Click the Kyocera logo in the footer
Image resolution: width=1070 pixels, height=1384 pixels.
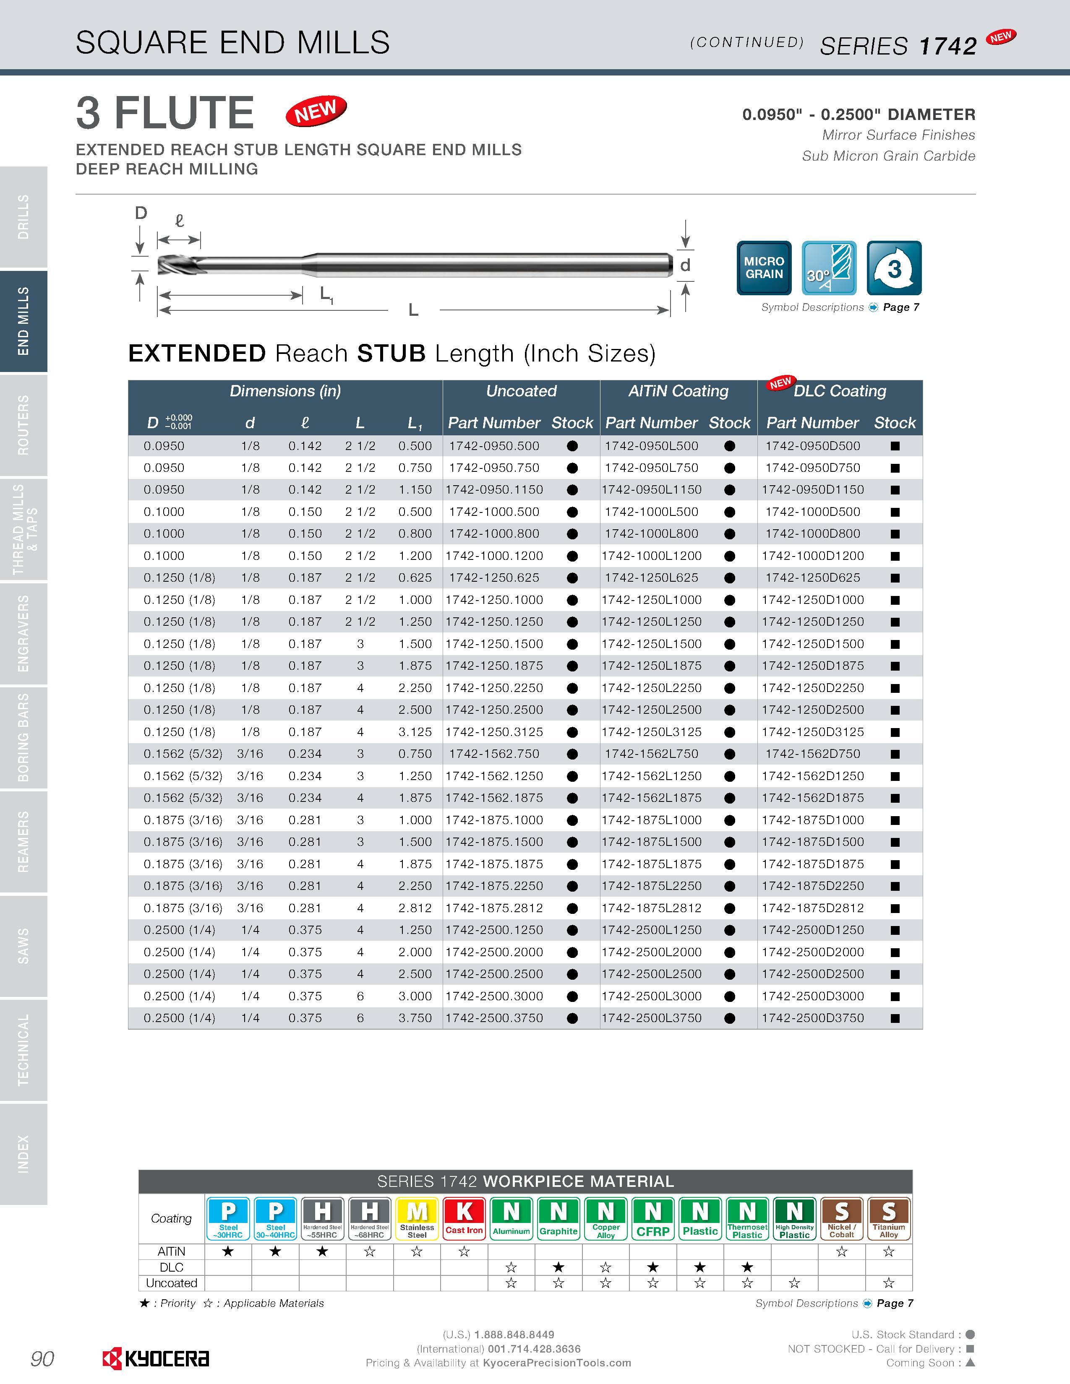click(x=156, y=1359)
